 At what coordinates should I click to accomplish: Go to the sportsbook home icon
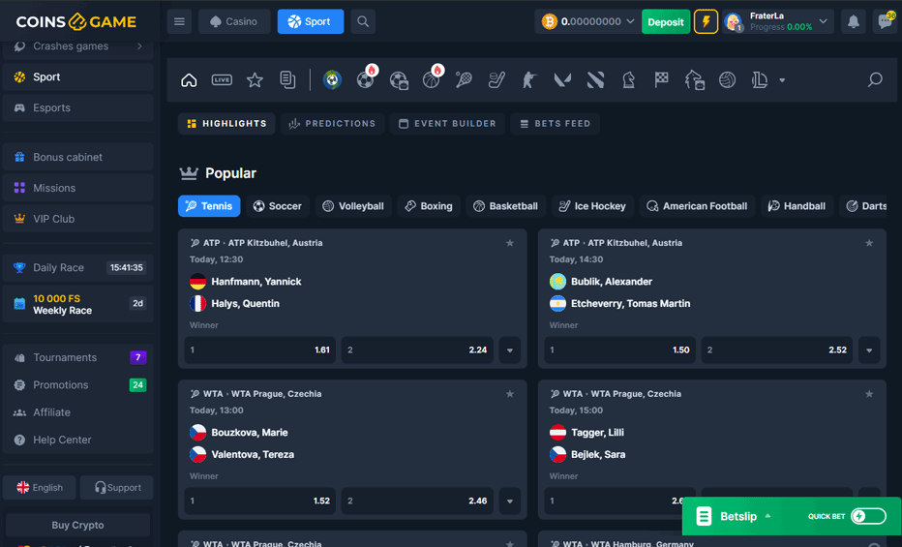[189, 80]
